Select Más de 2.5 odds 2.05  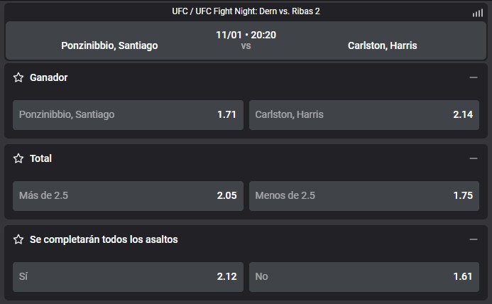[x=128, y=196]
